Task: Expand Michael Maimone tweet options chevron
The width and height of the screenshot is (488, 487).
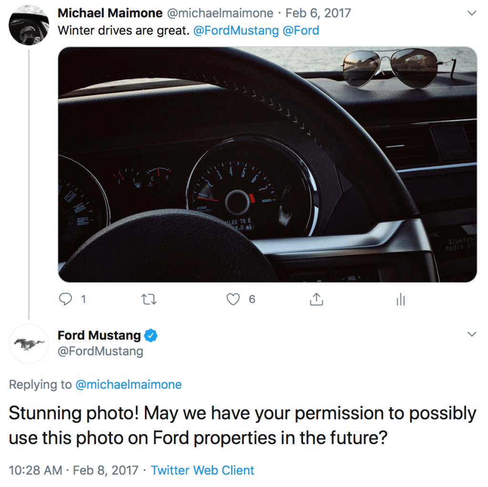Action: tap(472, 13)
